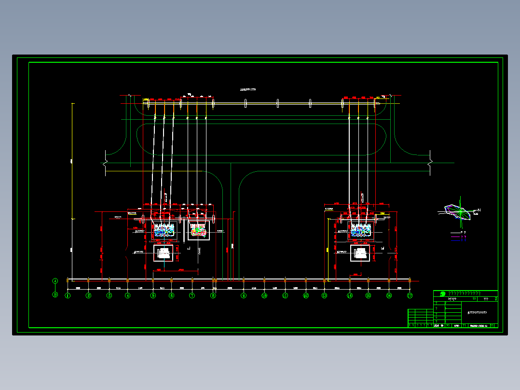Select grid axis bubble number 3

[x=109, y=295]
